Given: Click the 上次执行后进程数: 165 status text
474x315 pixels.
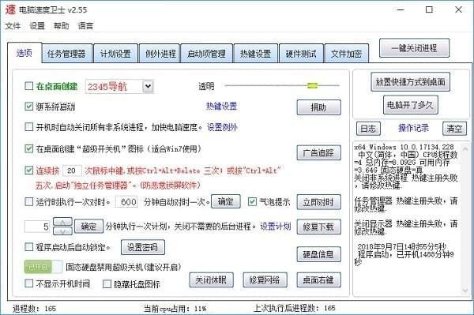Looking at the screenshot, I should [295, 308].
